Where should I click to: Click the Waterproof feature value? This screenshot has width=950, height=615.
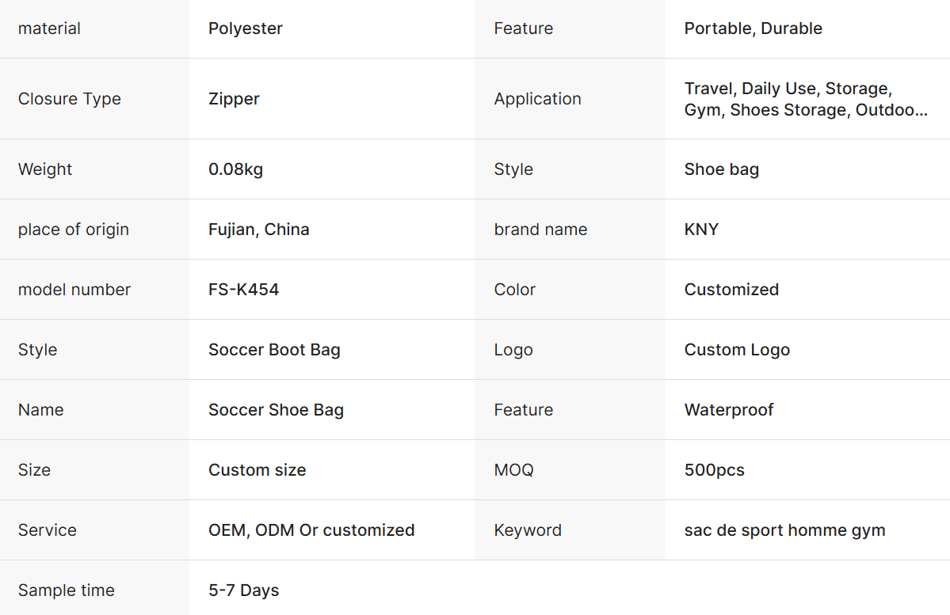pos(729,410)
